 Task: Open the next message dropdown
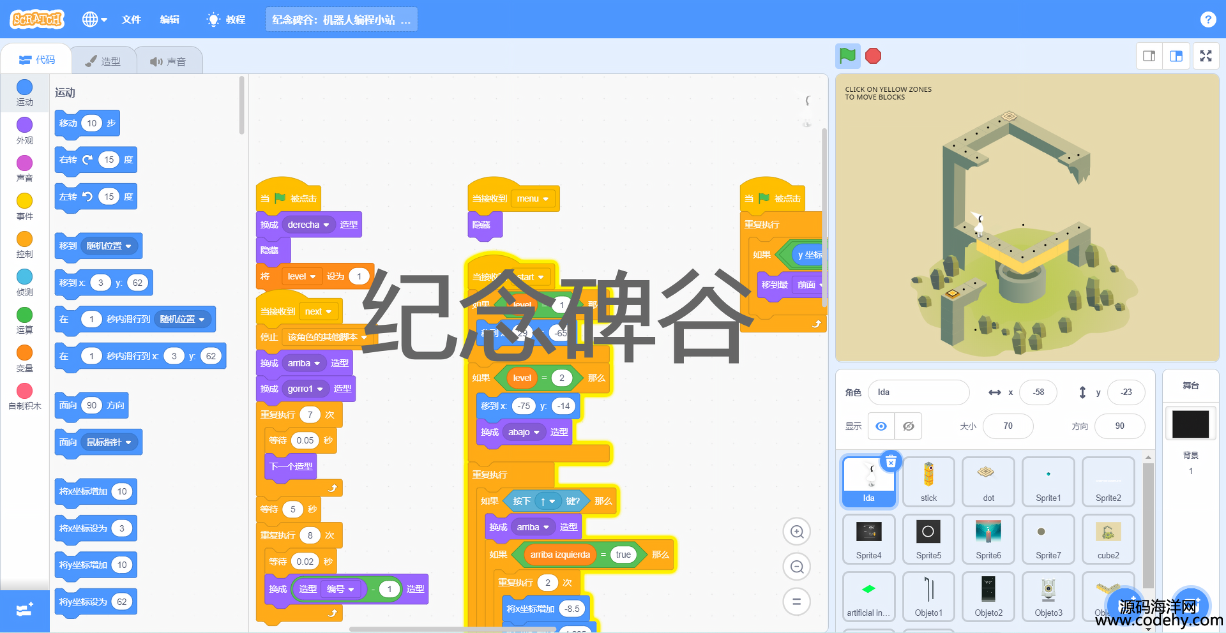[319, 311]
